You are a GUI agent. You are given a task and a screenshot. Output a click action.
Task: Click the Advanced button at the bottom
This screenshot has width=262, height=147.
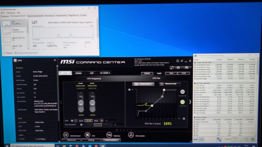[71, 140]
